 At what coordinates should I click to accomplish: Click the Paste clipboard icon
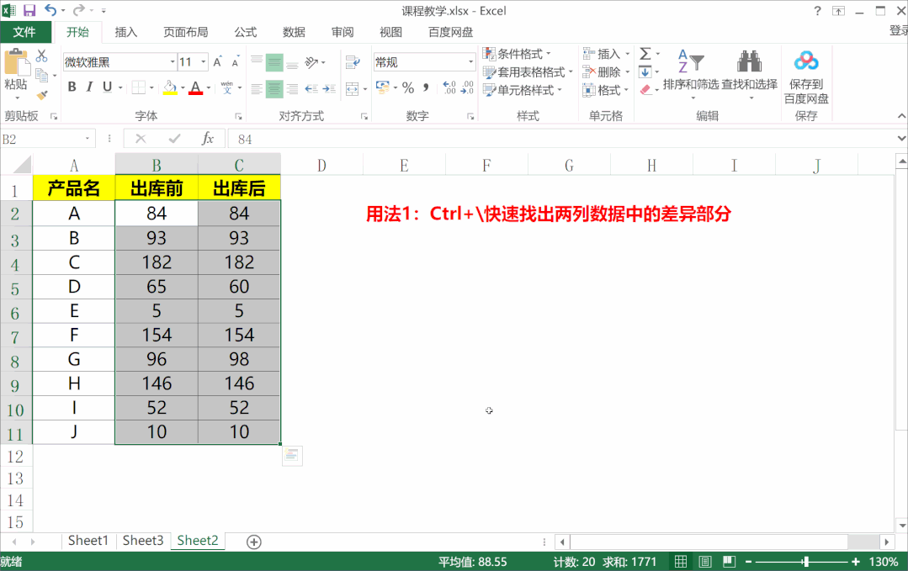[16, 64]
